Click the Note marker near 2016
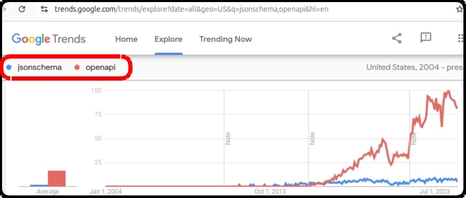This screenshot has width=466, height=198. 312,138
